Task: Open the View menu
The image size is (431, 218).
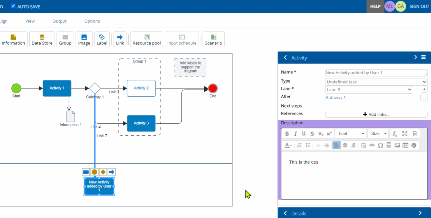Action: [30, 21]
